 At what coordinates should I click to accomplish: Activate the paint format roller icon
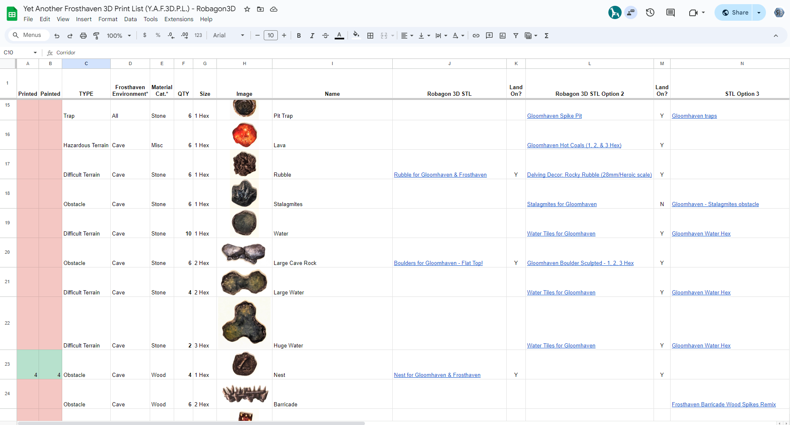pyautogui.click(x=96, y=36)
